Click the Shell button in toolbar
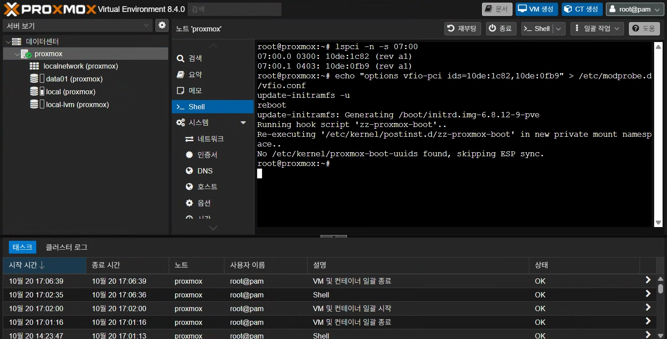This screenshot has width=667, height=339. [x=537, y=29]
